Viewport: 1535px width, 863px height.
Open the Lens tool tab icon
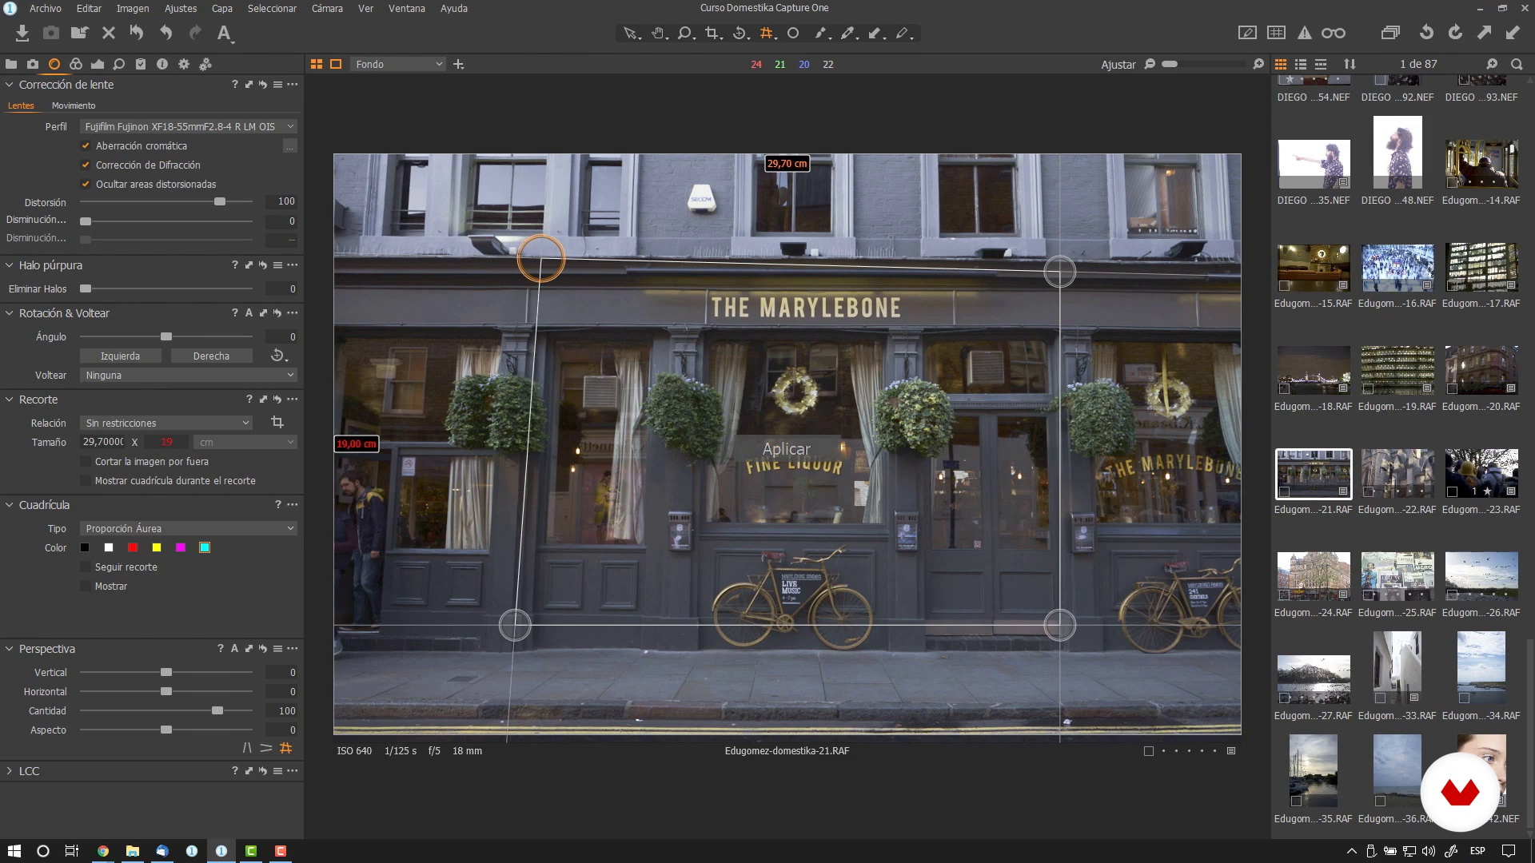point(54,64)
